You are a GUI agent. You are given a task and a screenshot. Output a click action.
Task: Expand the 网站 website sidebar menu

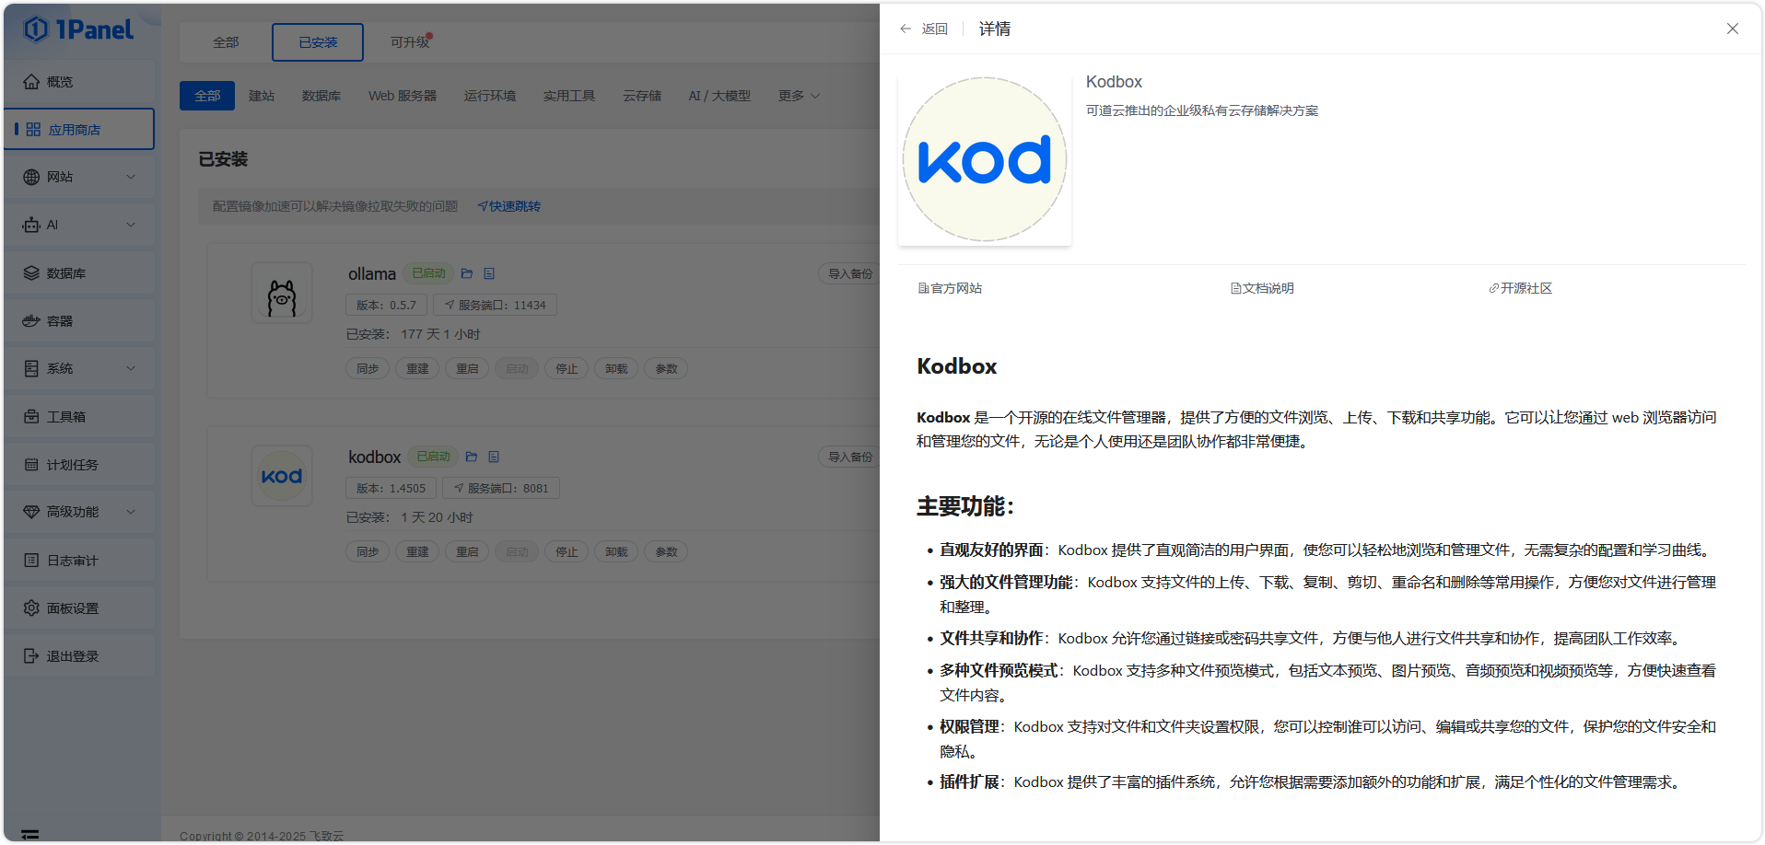click(x=79, y=177)
